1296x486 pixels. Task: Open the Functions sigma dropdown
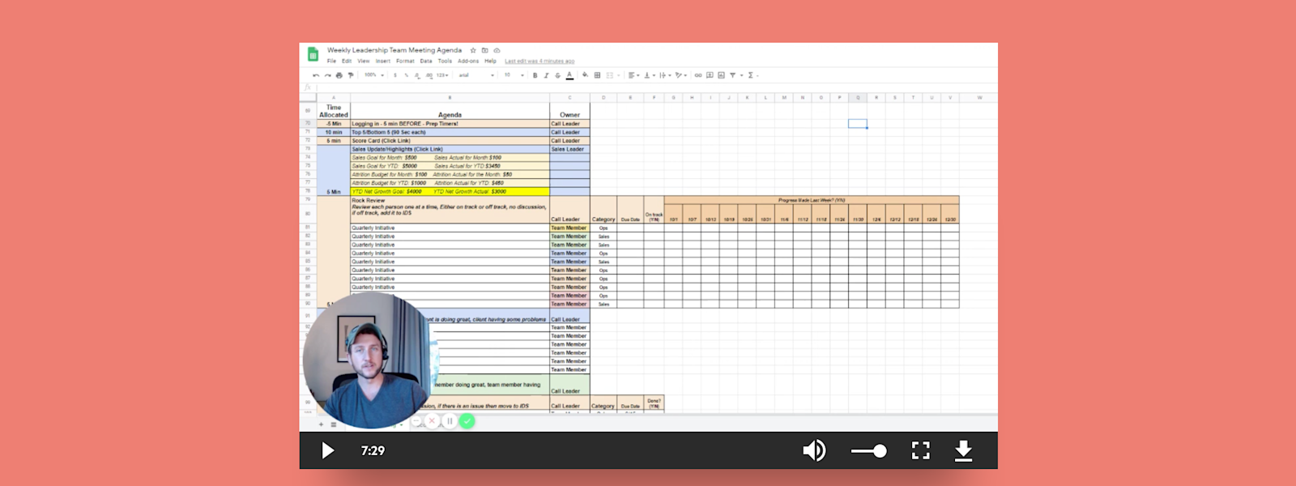pyautogui.click(x=752, y=75)
